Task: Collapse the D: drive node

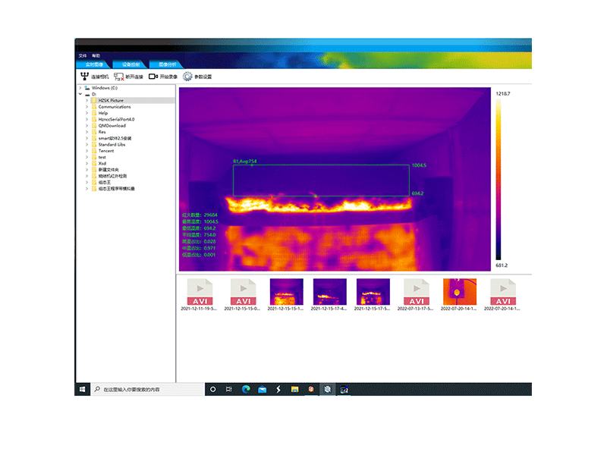Action: point(80,94)
